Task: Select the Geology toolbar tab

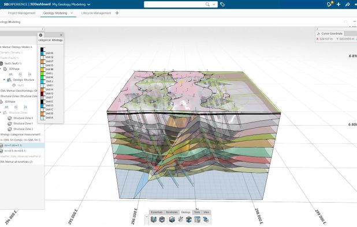Action: [x=186, y=212]
